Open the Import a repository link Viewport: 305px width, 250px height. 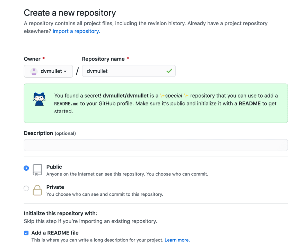pyautogui.click(x=76, y=31)
